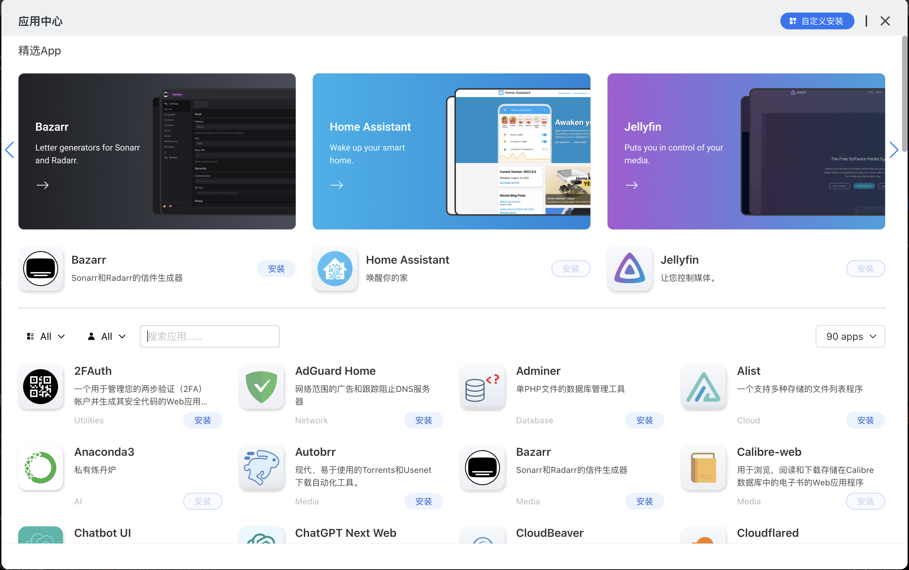Show next featured apps with right arrow
This screenshot has width=909, height=570.
[893, 150]
